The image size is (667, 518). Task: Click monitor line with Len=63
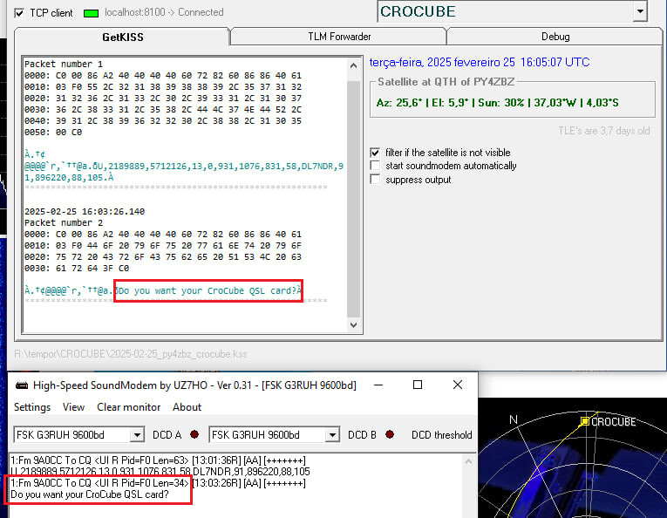pos(158,460)
